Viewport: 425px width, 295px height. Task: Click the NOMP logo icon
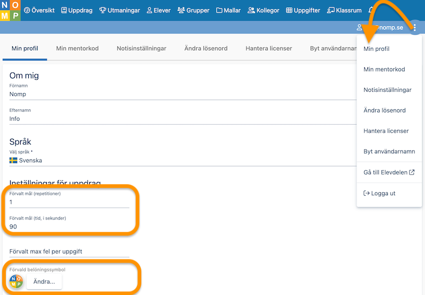point(10,10)
